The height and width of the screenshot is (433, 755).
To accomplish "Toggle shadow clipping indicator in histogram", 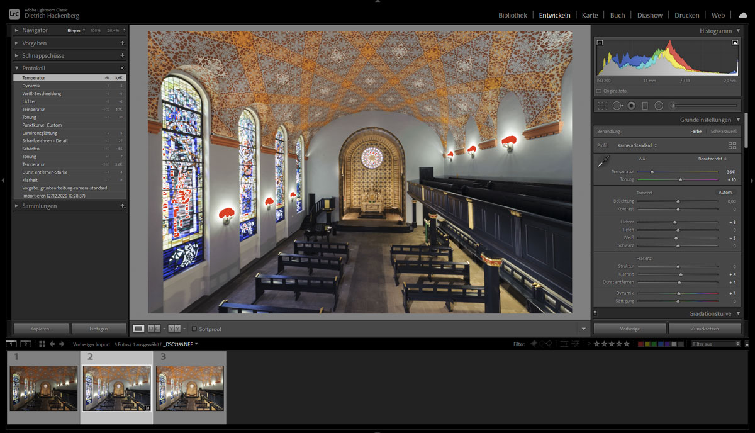I will click(600, 43).
